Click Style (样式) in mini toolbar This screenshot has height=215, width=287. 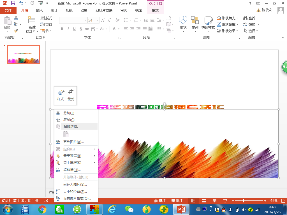click(x=61, y=95)
